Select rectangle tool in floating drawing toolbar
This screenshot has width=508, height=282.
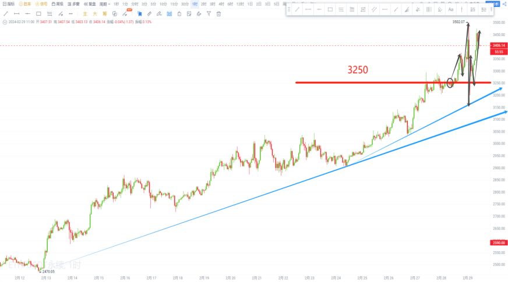(330, 9)
